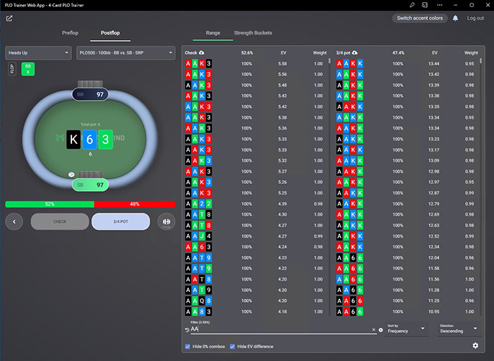The height and width of the screenshot is (361, 494).
Task: Download the Check range via cloud icon
Action: [203, 52]
